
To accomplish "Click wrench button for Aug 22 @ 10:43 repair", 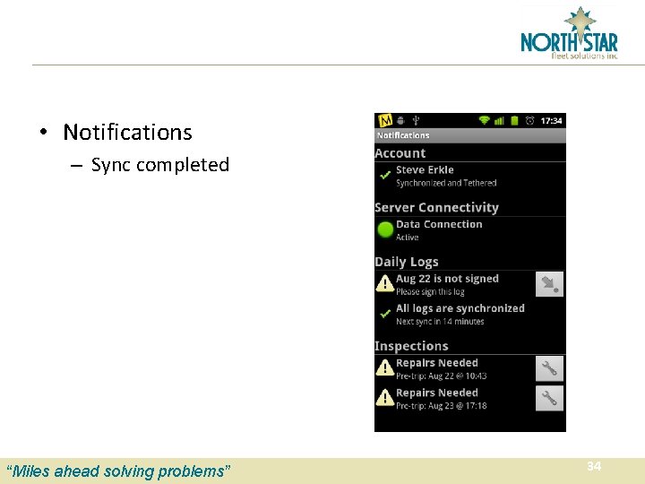I will 549,368.
